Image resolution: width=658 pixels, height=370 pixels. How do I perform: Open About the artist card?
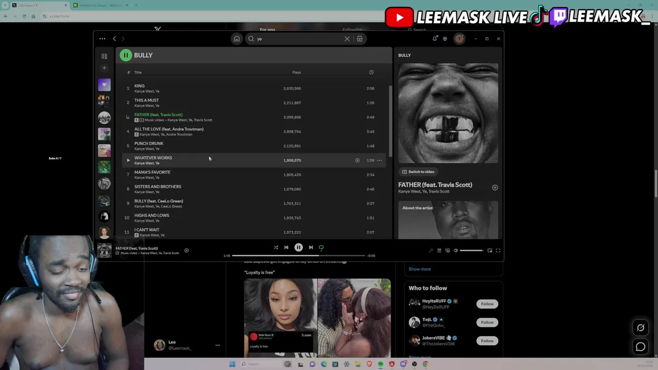(x=448, y=220)
